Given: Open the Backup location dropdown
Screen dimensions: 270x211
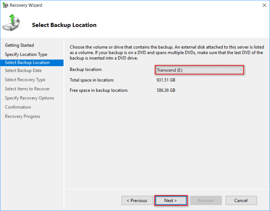Looking at the screenshot, I should (199, 70).
